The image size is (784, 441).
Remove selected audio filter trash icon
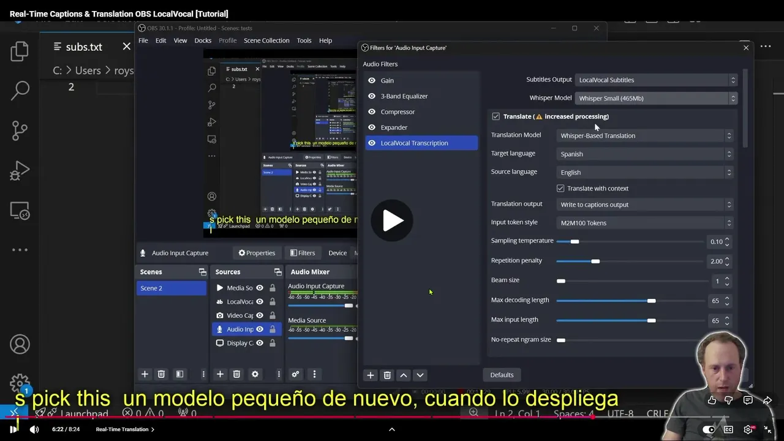point(387,375)
